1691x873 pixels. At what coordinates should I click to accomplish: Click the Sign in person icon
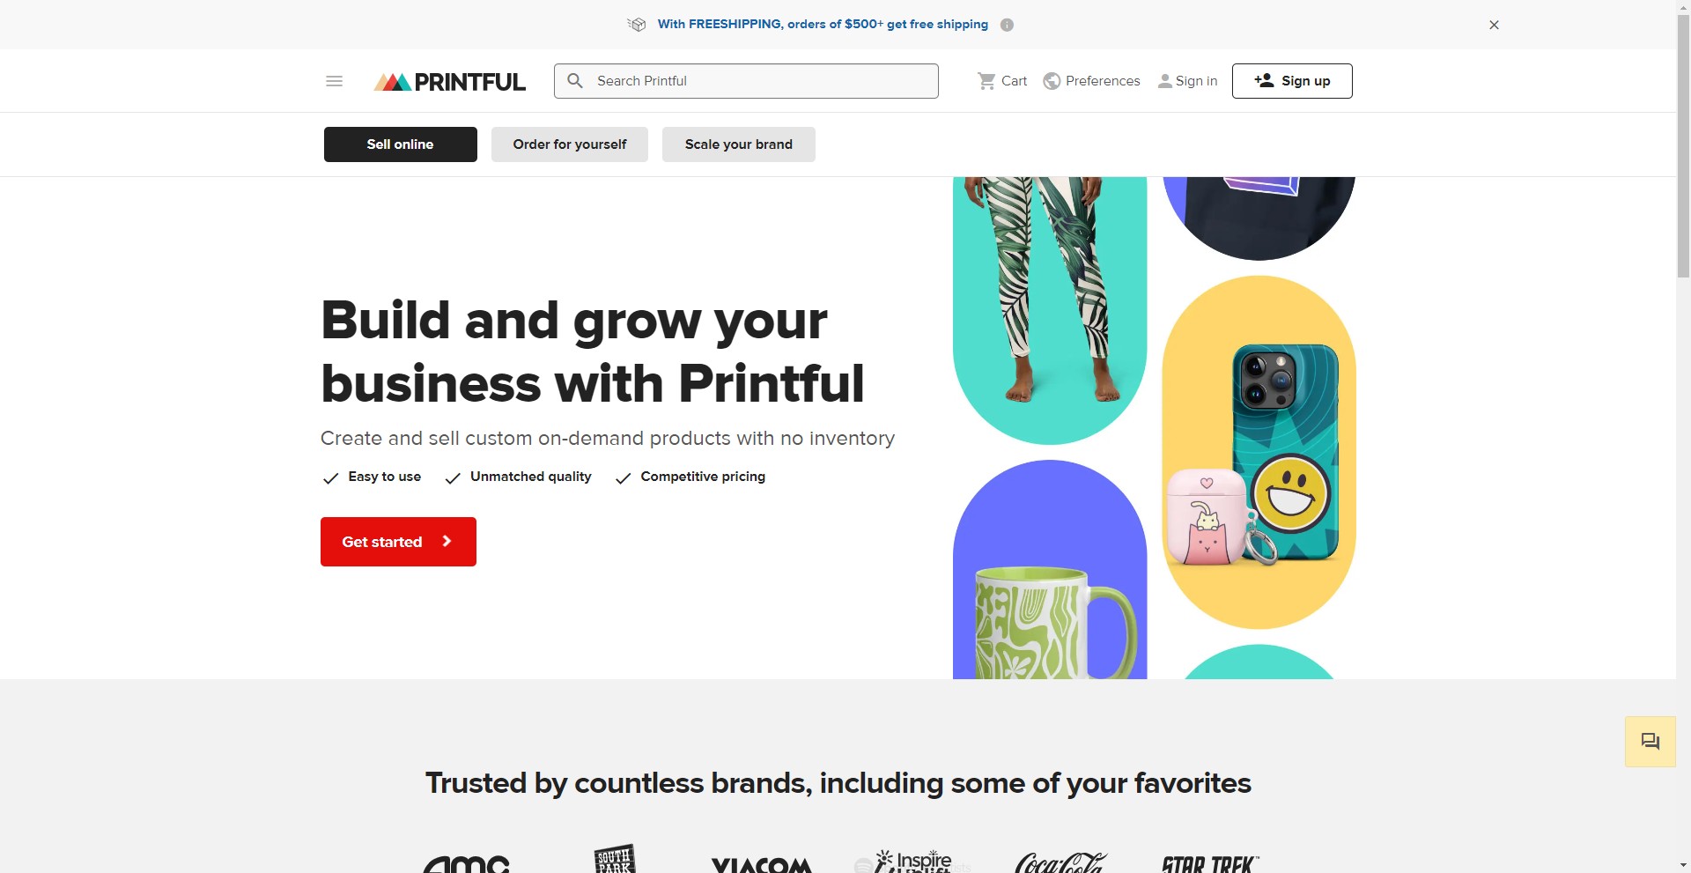[x=1164, y=81]
